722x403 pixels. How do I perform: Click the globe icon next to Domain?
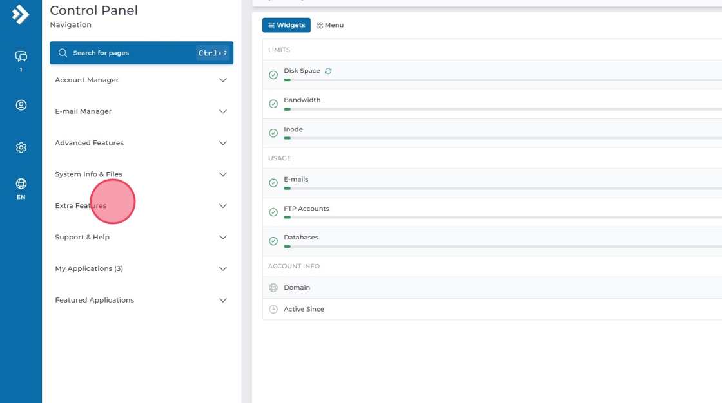273,288
